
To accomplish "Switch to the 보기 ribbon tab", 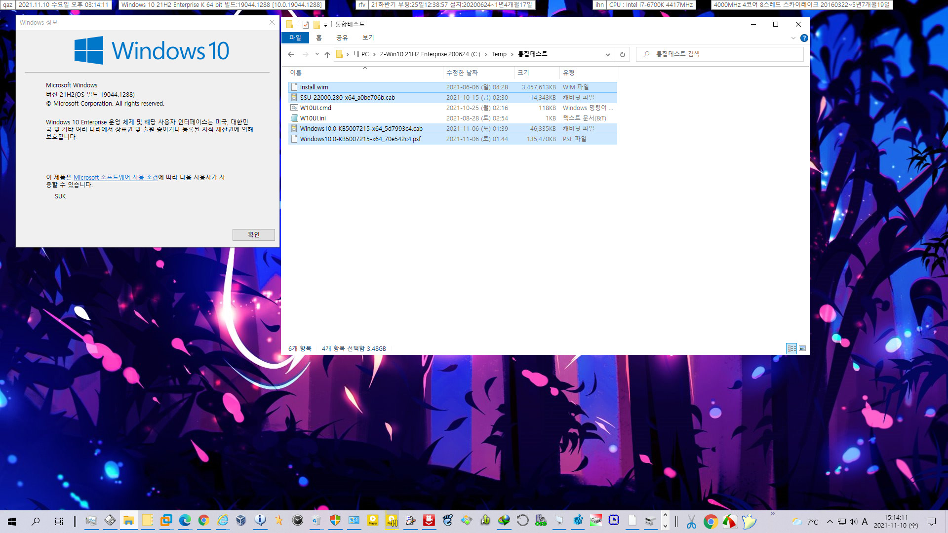I will coord(368,38).
